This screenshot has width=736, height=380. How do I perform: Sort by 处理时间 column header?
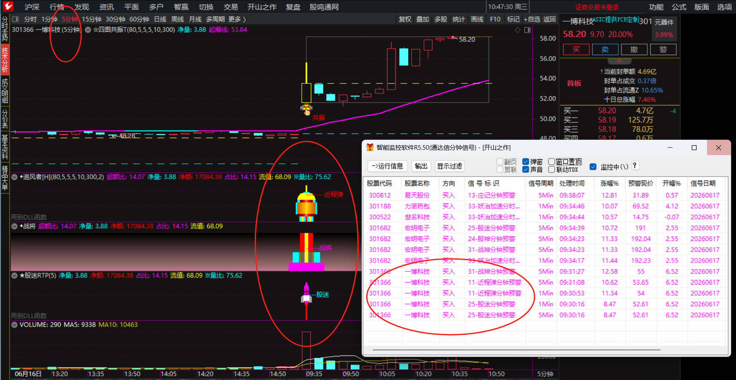(572, 183)
